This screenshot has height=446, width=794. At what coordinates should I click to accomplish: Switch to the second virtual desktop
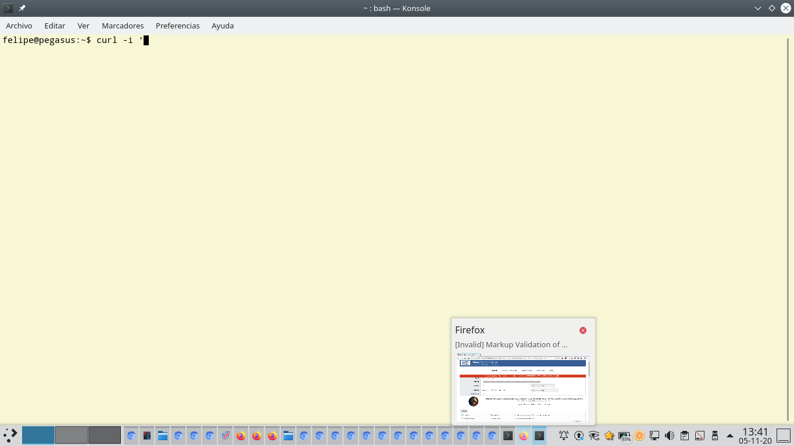[71, 435]
